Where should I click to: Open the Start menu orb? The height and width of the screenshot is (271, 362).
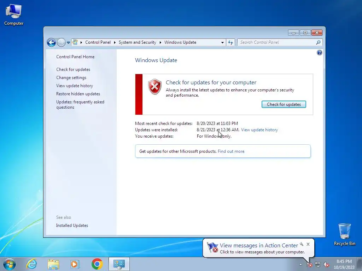tap(10, 264)
